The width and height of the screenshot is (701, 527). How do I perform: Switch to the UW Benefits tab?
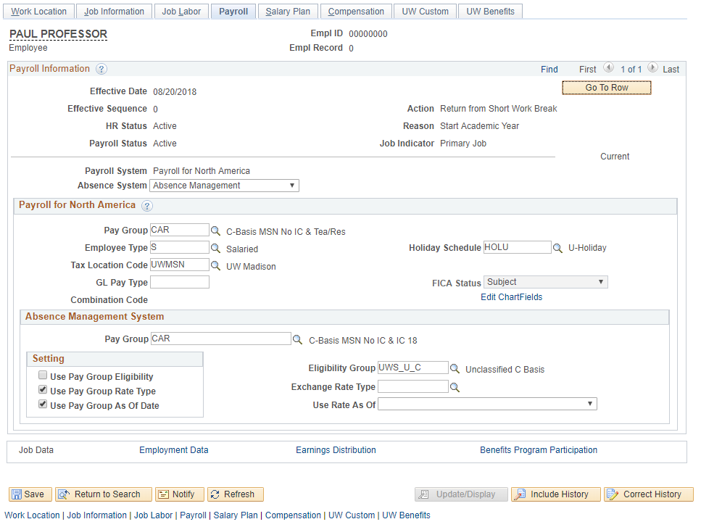[491, 12]
